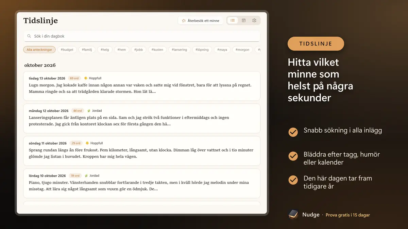Screen dimensions: 408x229
Task: Click the Hoppfull mood label on 11 oktober
Action: click(x=97, y=143)
